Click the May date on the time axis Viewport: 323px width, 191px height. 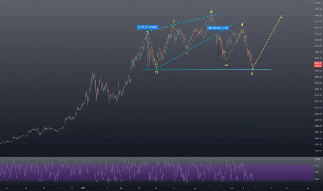pos(232,188)
